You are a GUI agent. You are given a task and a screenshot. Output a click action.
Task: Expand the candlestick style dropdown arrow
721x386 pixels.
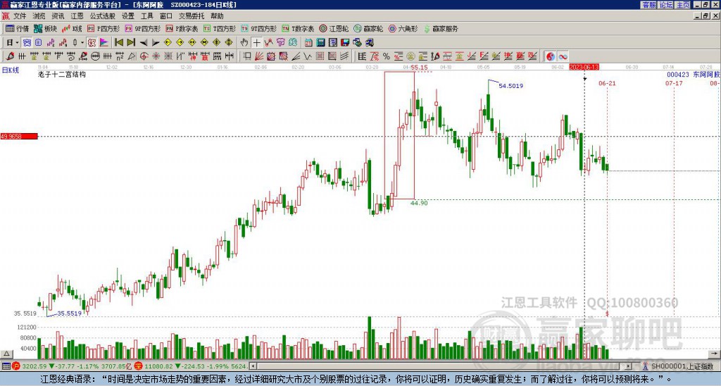[82, 42]
